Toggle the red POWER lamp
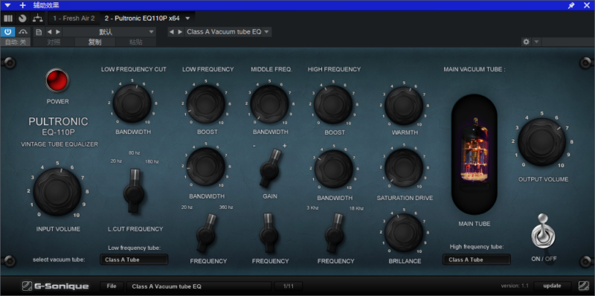 (57, 80)
